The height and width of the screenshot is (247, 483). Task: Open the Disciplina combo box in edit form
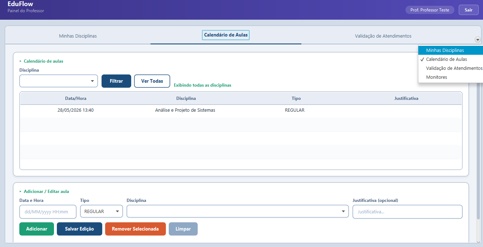pyautogui.click(x=238, y=212)
